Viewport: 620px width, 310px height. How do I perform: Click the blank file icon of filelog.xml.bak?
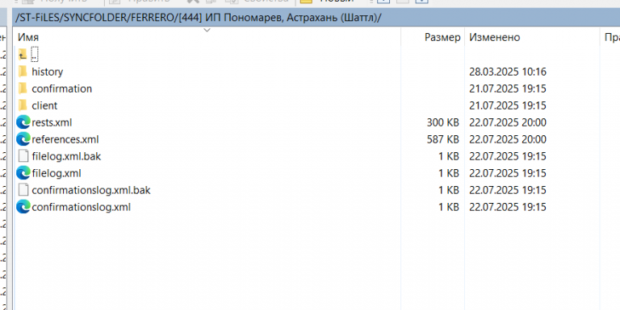coord(23,156)
